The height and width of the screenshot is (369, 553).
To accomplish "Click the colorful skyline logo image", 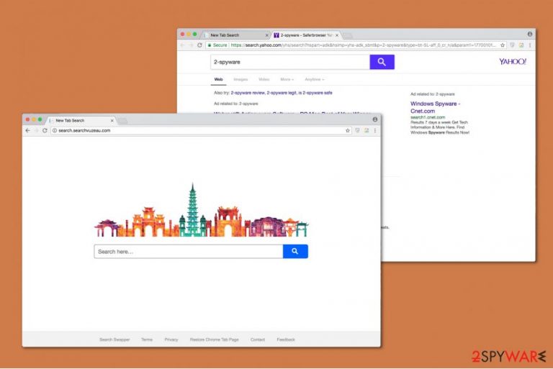I will tap(201, 211).
